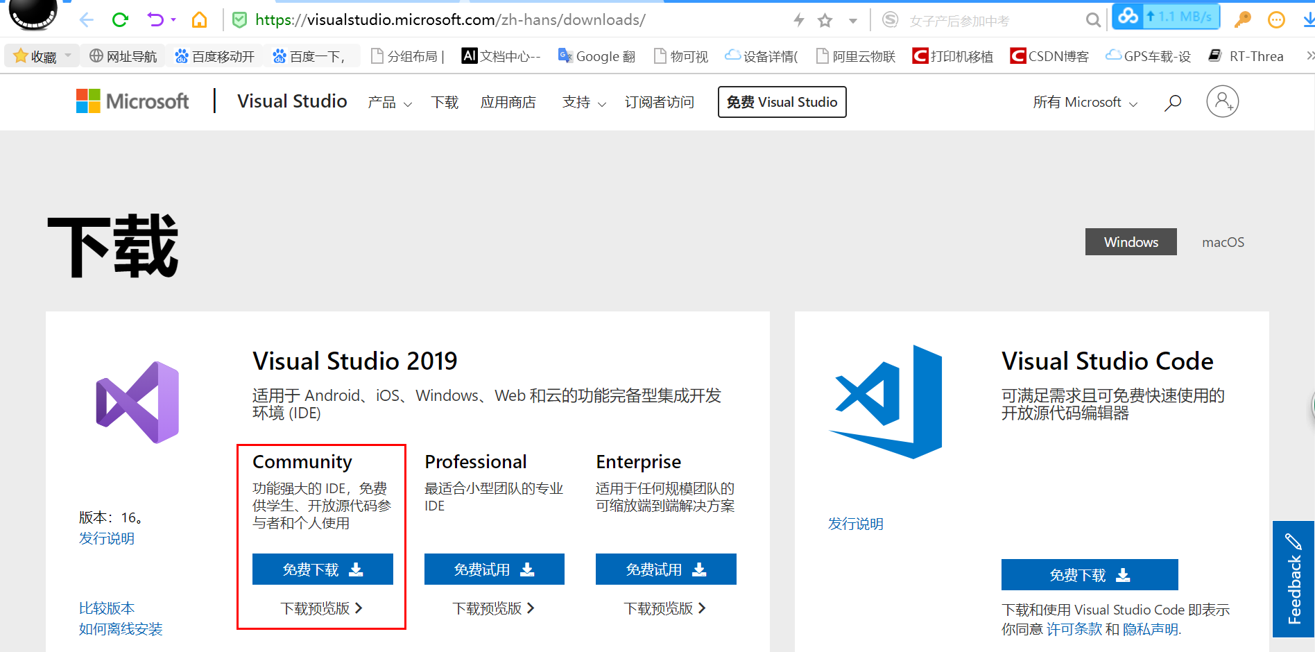Viewport: 1315px width, 652px height.
Task: Open the 打印机移植 CSDN bookmark
Action: click(x=953, y=56)
